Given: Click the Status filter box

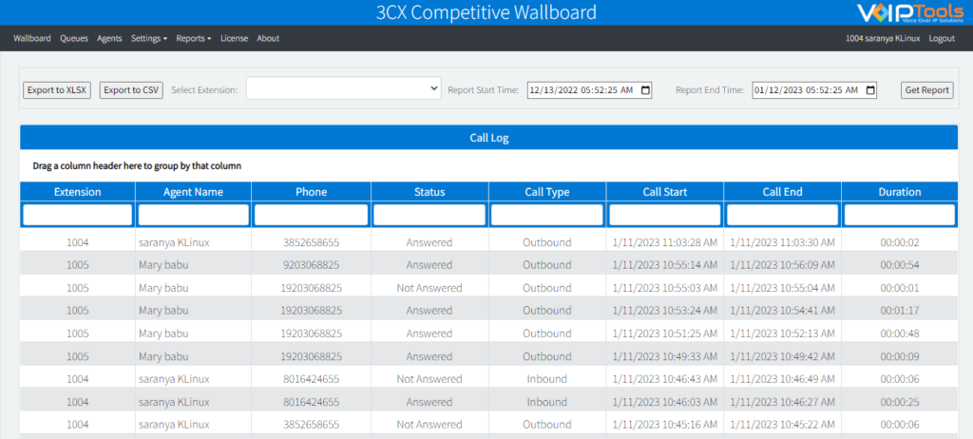Looking at the screenshot, I should [x=429, y=215].
